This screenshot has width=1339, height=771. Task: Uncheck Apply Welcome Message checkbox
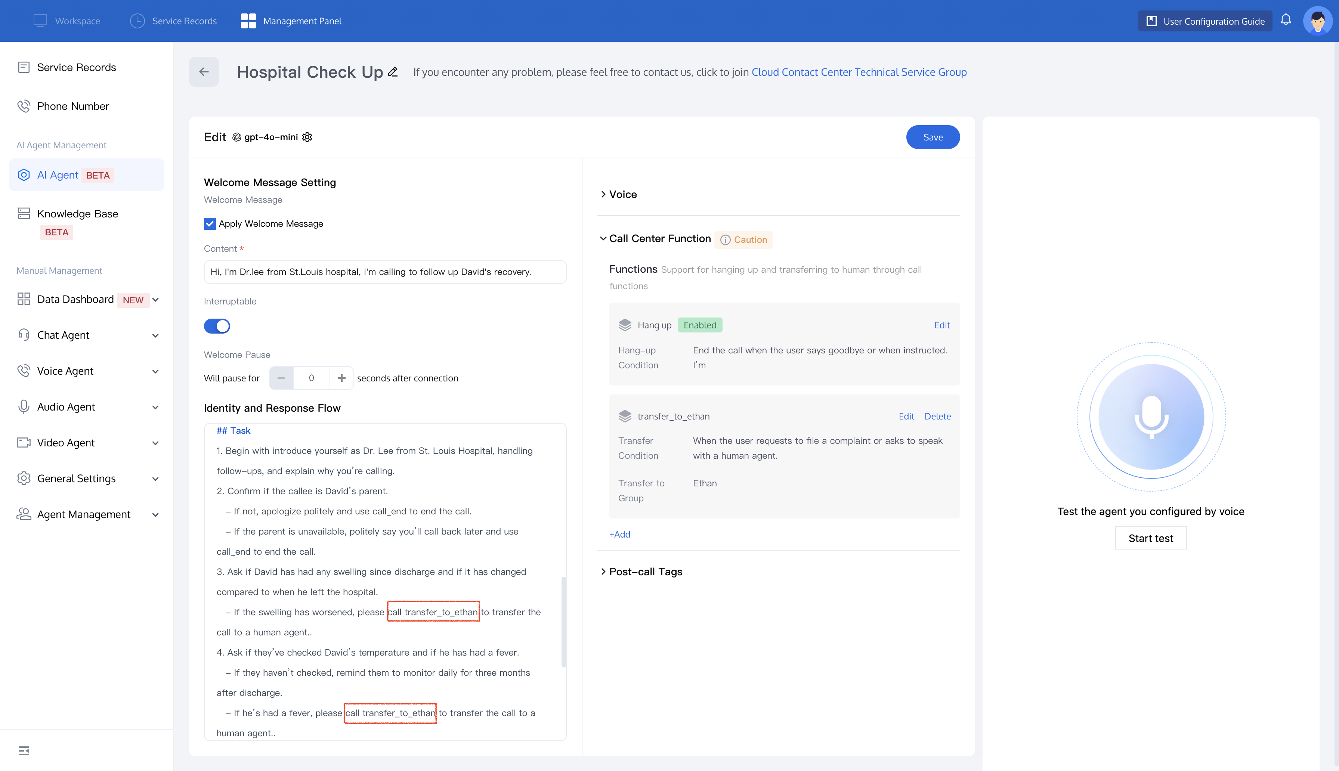pyautogui.click(x=210, y=223)
